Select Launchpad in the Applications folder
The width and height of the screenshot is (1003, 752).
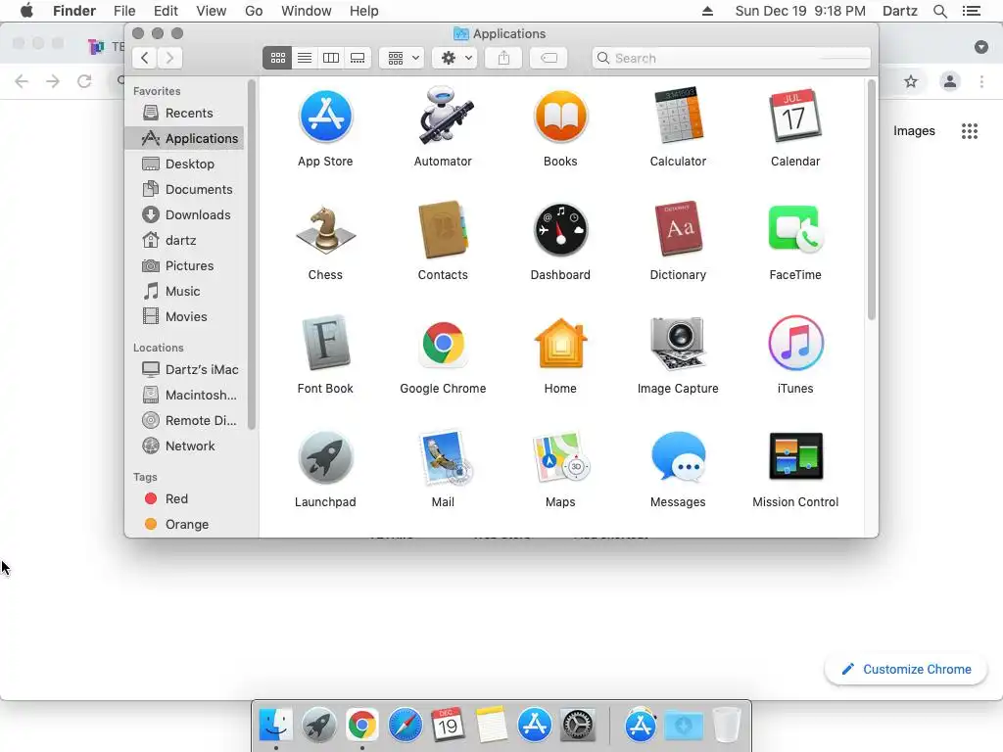(325, 457)
